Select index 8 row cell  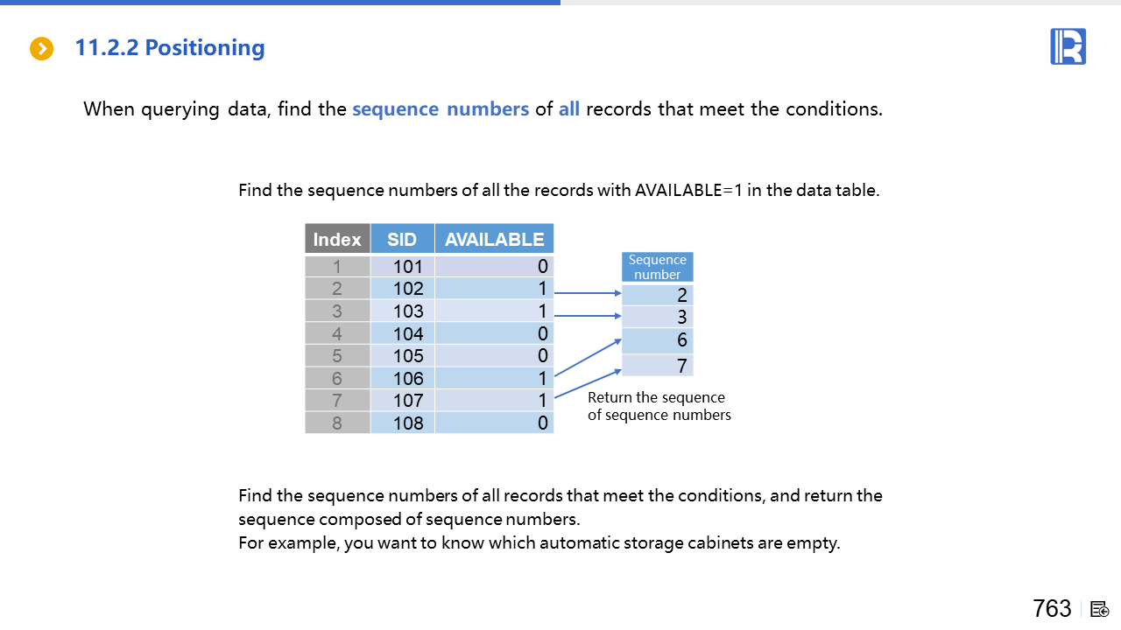337,423
